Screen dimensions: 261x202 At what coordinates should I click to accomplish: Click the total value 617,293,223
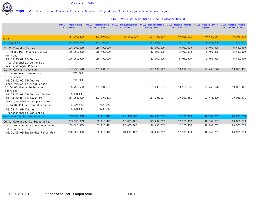(76, 37)
